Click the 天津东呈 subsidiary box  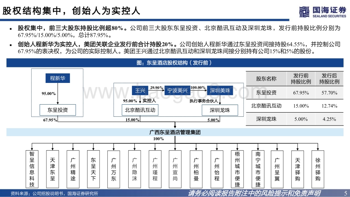52,169
